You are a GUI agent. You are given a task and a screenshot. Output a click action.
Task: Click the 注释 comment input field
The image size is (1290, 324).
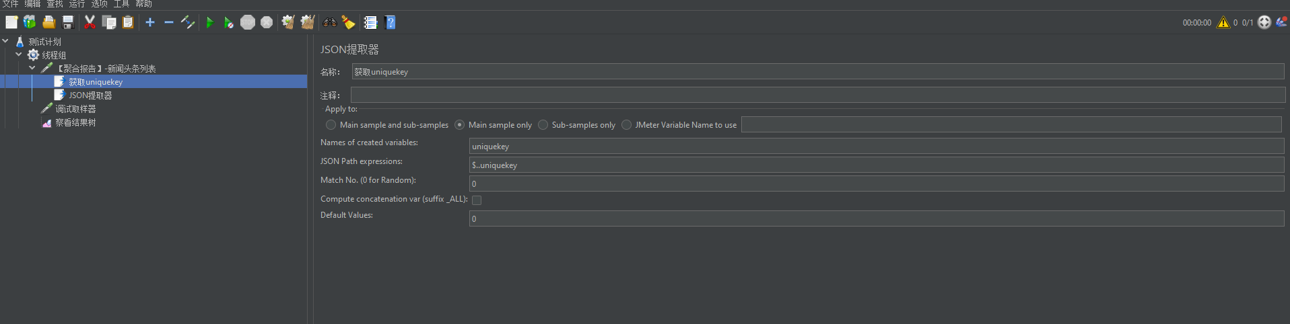(x=818, y=95)
